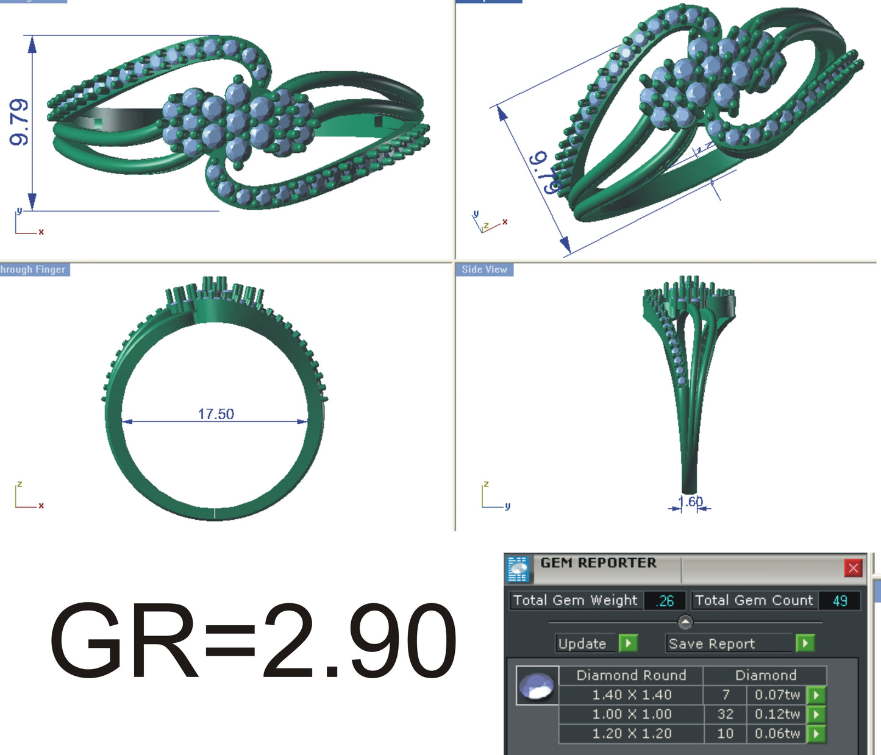Click the green arrow beside Save Report
The width and height of the screenshot is (881, 755).
coord(806,643)
